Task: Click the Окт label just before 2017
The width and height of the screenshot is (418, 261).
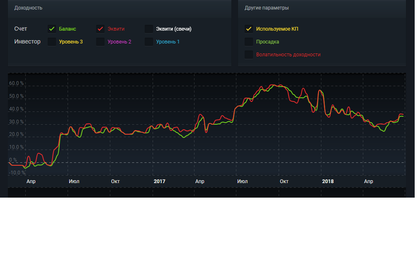Action: [116, 181]
